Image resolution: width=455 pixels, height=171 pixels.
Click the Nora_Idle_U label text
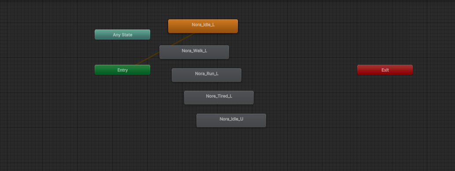[x=231, y=119]
